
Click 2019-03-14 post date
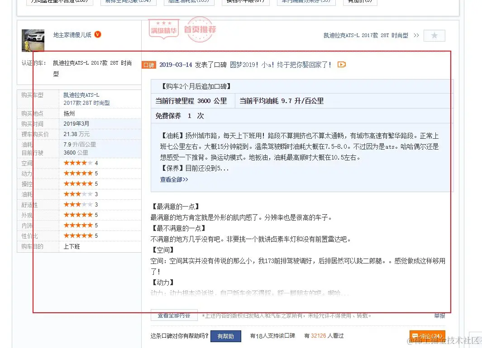point(176,65)
